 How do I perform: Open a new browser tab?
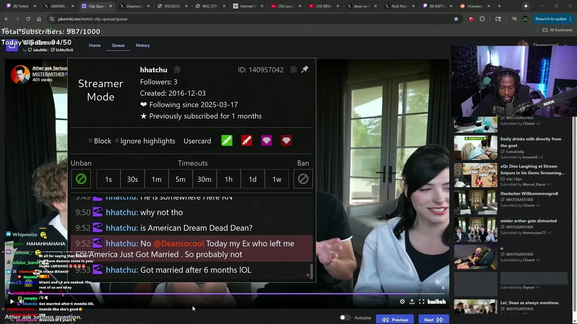pos(499,6)
